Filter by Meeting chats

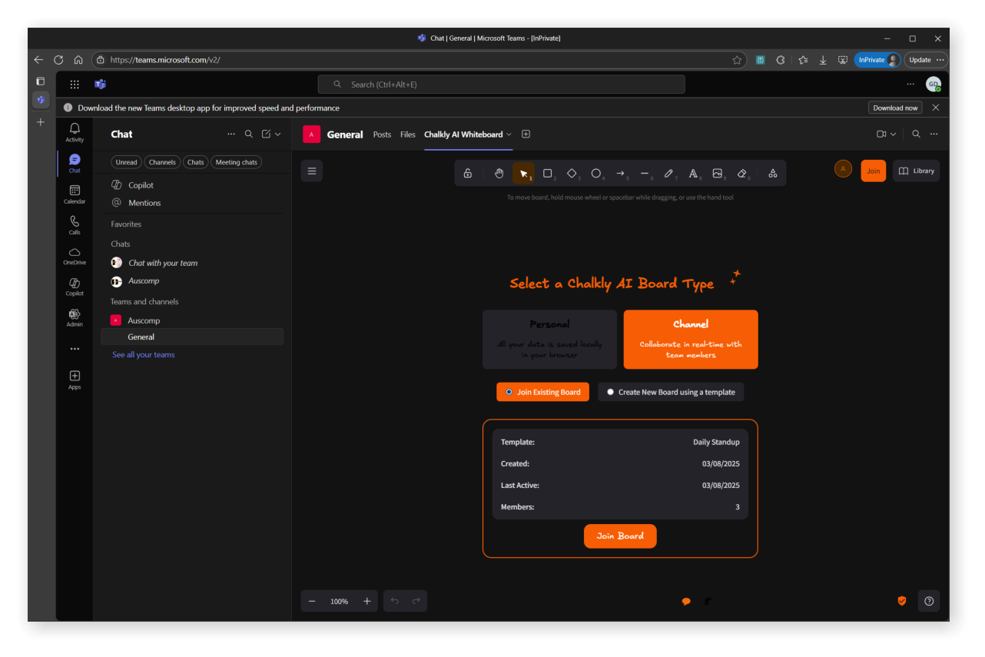coord(237,162)
